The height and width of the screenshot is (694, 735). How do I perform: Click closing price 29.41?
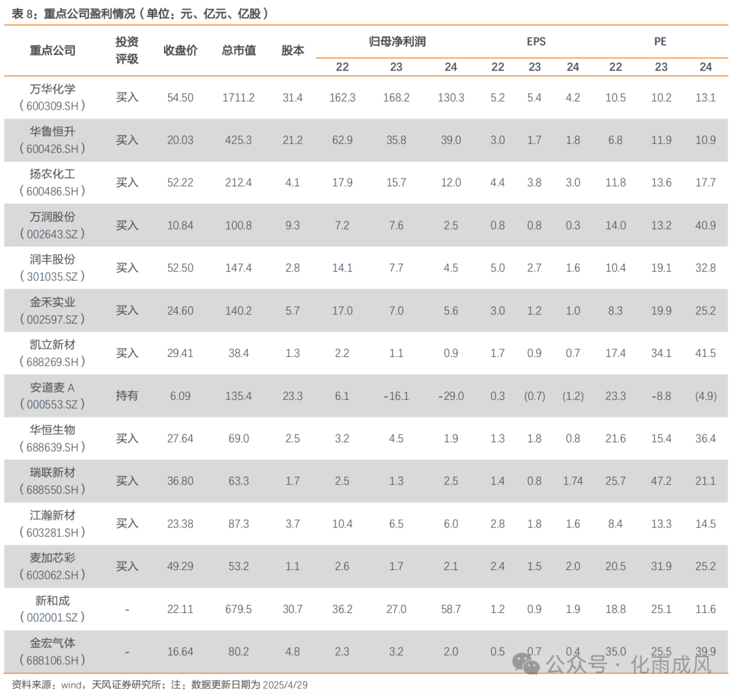[x=180, y=353]
